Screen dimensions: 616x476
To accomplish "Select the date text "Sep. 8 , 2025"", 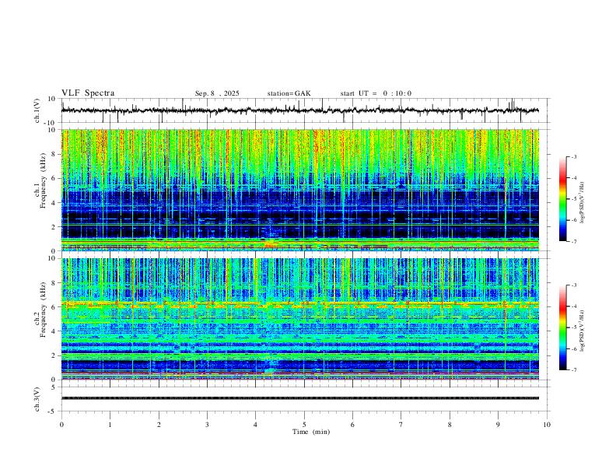I will click(x=217, y=93).
